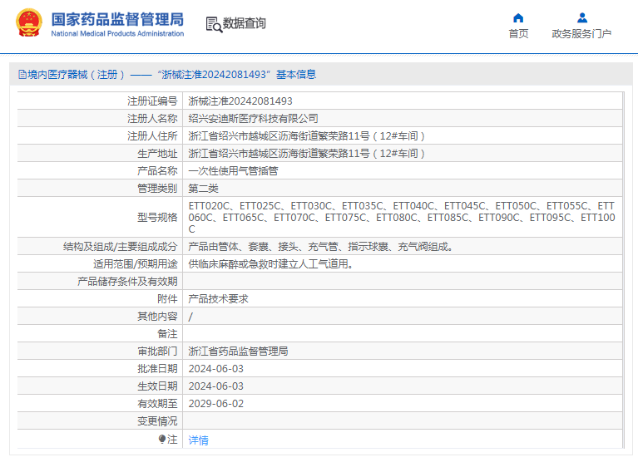Click the 审批部门 row label
This screenshot has width=638, height=467.
157,351
